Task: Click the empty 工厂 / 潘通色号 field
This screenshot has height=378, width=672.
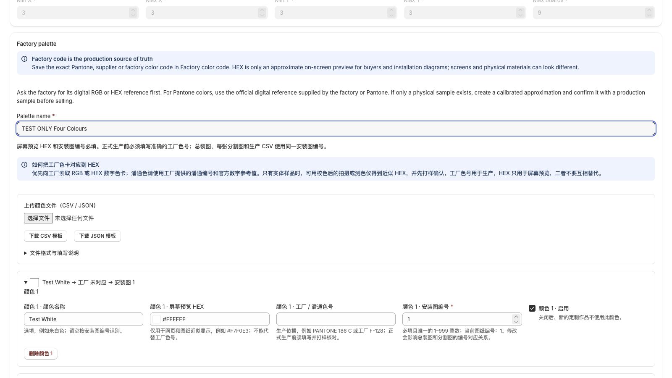Action: tap(336, 319)
